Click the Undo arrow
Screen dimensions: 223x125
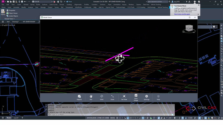tap(25, 2)
